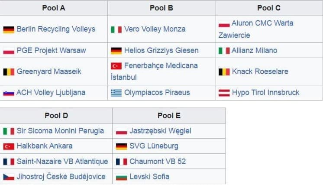Click German flag beside Berlin Recycling Volleys
This screenshot has height=185, width=323.
point(9,29)
